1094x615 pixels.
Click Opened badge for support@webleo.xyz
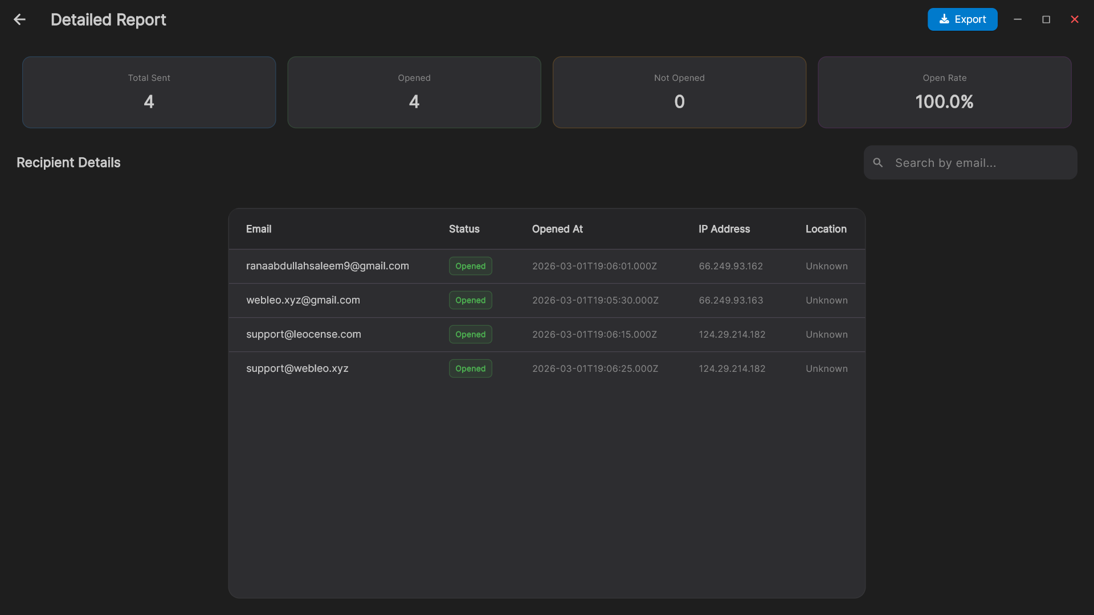(x=471, y=368)
